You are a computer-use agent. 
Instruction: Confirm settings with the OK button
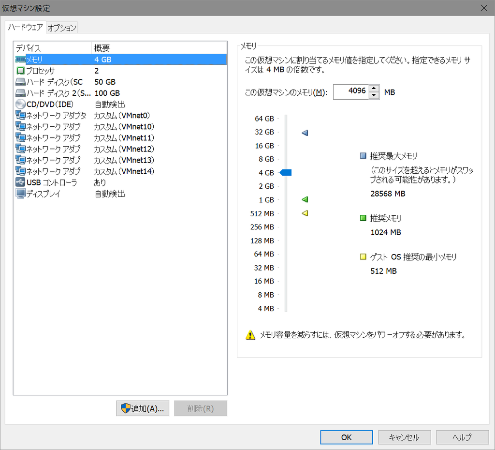pyautogui.click(x=346, y=437)
